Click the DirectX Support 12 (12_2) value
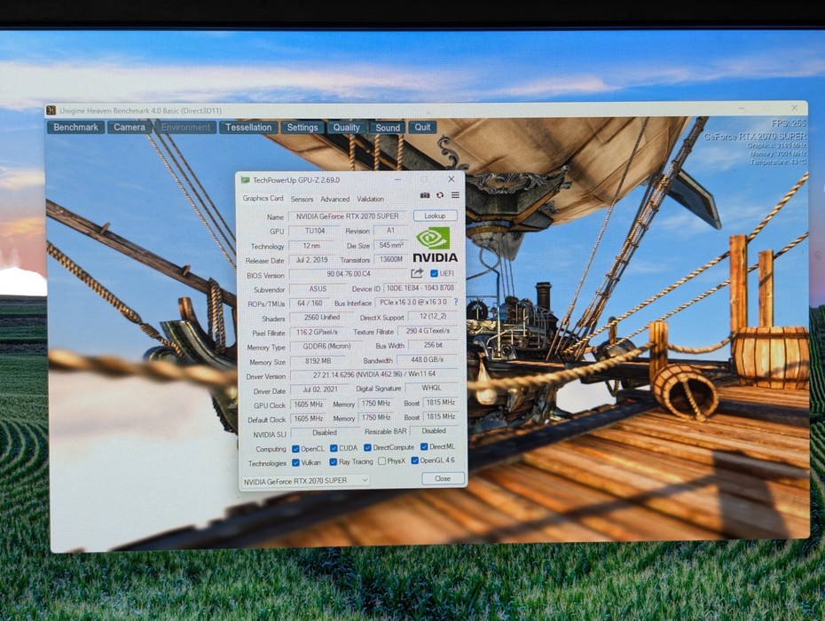The image size is (825, 621). tap(433, 317)
